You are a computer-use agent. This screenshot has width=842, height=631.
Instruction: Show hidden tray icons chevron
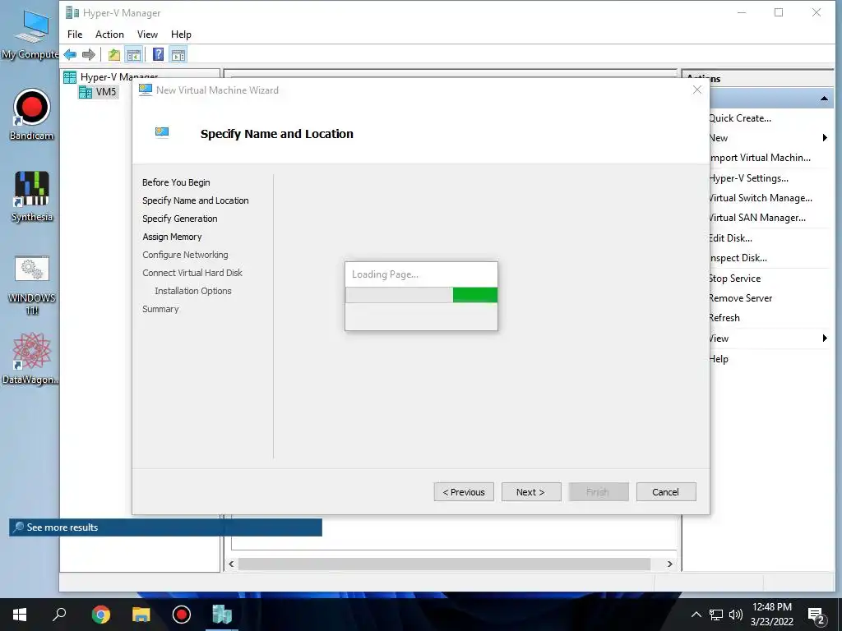(696, 615)
